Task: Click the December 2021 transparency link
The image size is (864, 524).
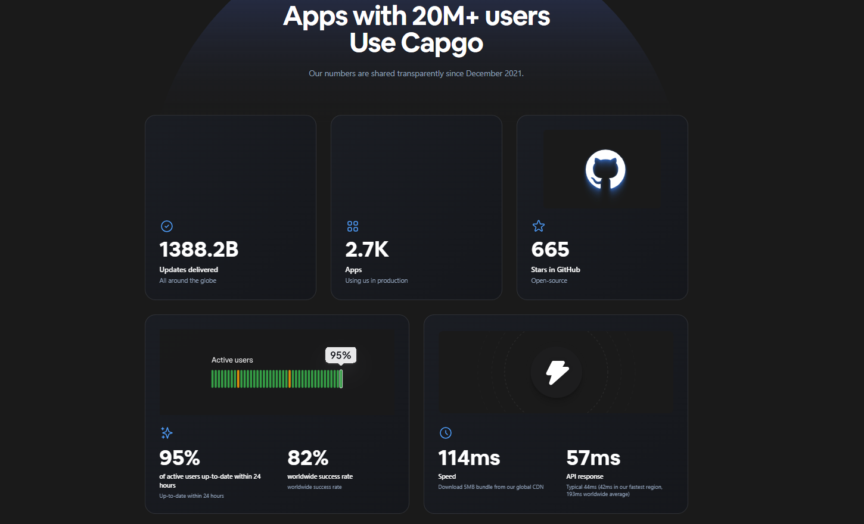Action: 495,73
